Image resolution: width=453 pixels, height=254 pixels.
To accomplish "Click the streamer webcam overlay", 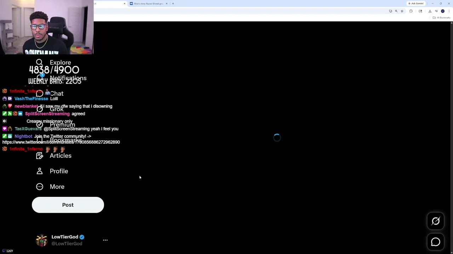I will click(47, 27).
